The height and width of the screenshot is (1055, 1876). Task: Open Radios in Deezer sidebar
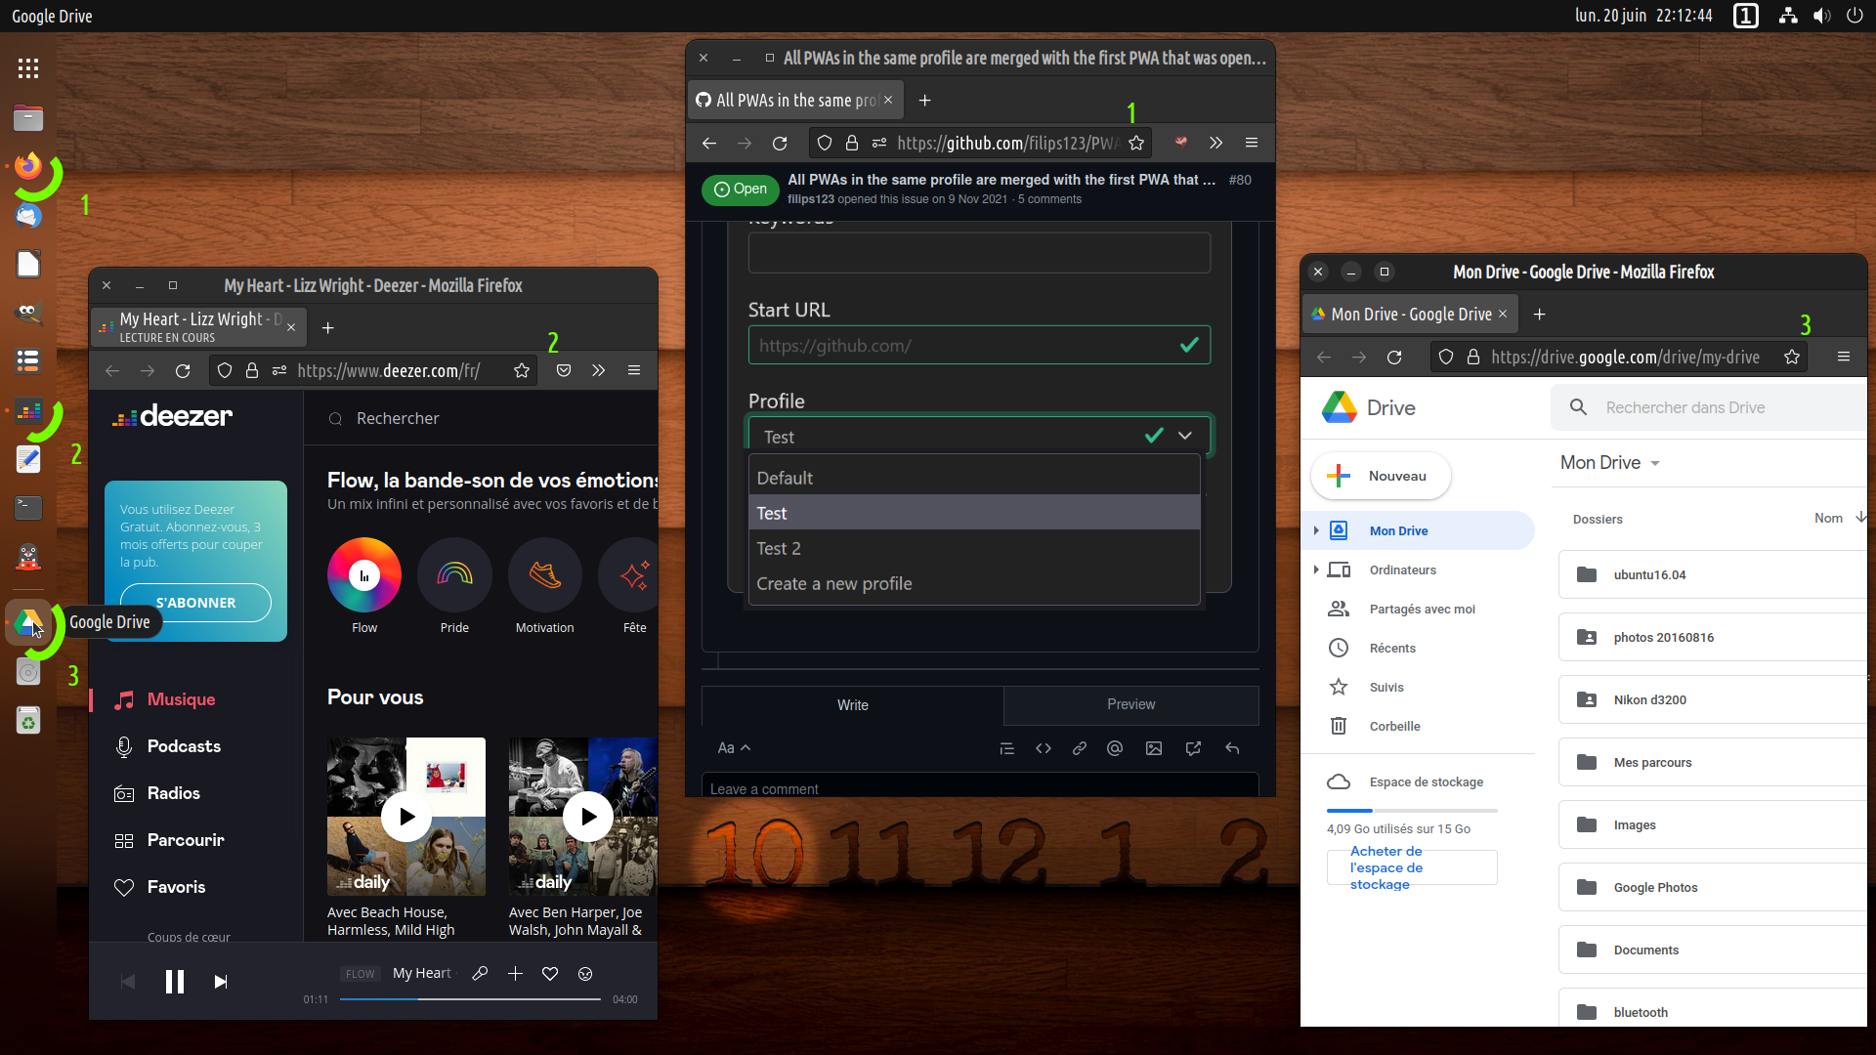173,793
